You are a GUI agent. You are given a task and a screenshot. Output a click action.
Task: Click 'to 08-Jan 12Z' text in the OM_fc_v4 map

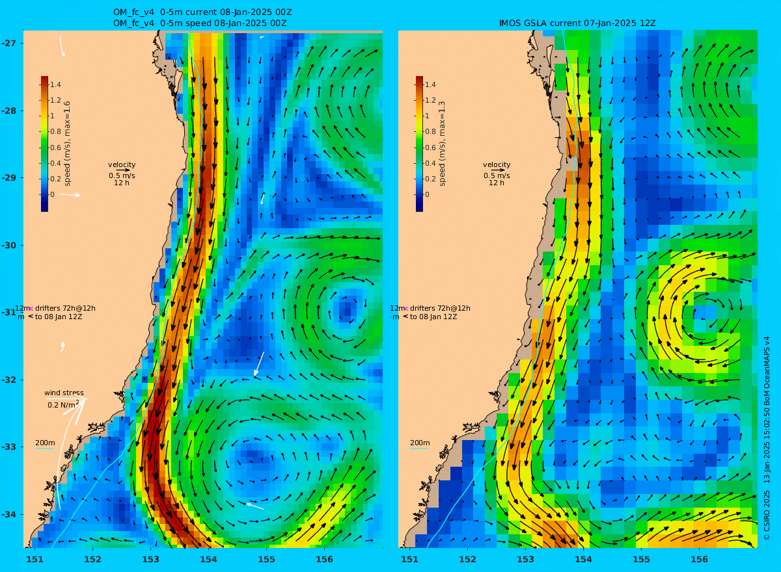point(59,317)
